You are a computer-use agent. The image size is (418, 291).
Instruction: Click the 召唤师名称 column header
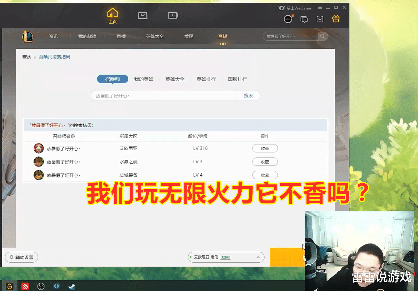[x=64, y=136]
